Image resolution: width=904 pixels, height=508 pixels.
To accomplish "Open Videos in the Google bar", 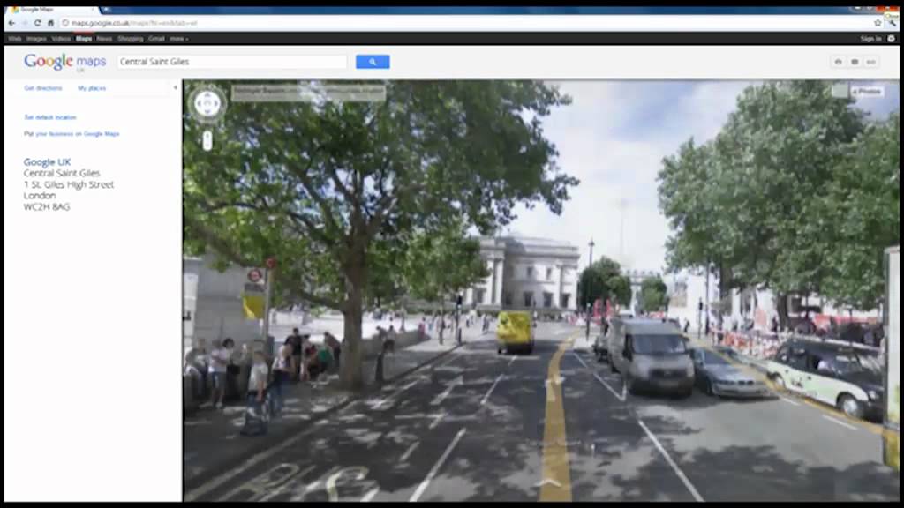I will click(x=61, y=39).
